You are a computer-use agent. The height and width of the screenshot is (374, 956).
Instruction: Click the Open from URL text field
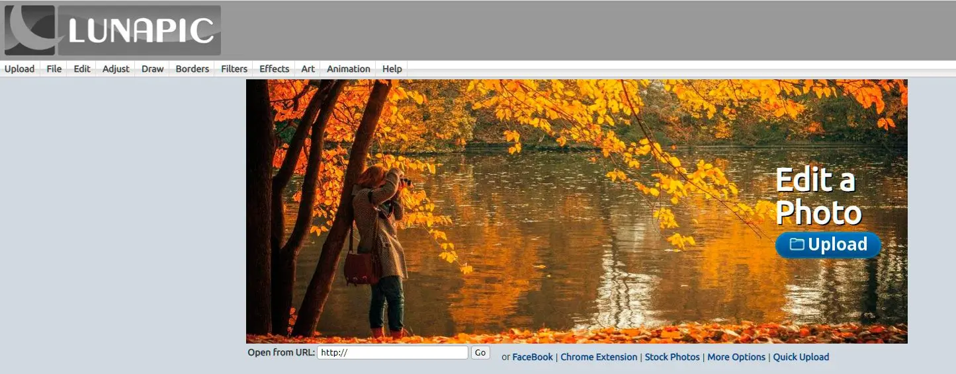(392, 353)
